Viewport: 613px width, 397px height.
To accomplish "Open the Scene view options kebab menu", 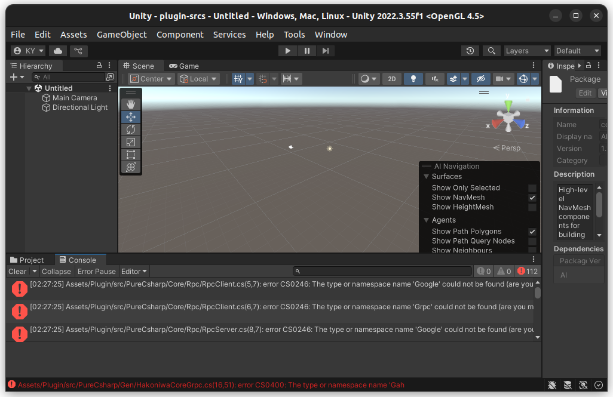I will 534,65.
